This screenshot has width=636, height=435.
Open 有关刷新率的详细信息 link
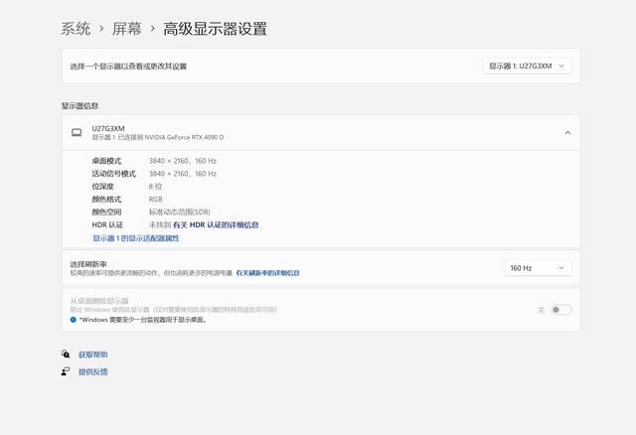[x=267, y=272]
